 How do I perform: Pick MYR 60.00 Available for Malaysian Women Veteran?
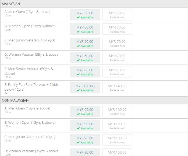(x=85, y=58)
